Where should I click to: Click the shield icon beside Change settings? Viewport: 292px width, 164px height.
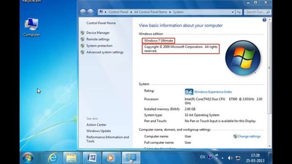[235, 136]
